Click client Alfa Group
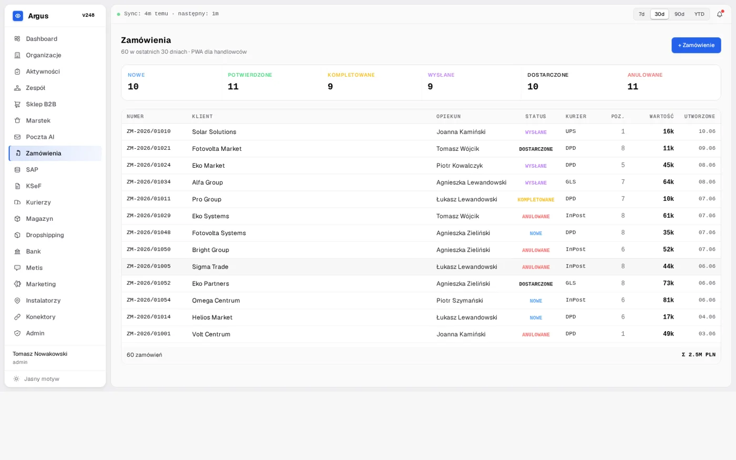Viewport: 736px width, 460px height. point(208,182)
